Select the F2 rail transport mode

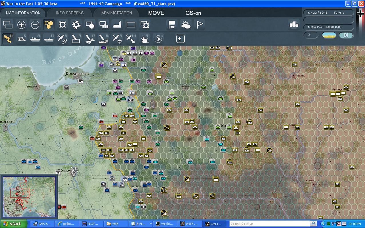(22, 39)
